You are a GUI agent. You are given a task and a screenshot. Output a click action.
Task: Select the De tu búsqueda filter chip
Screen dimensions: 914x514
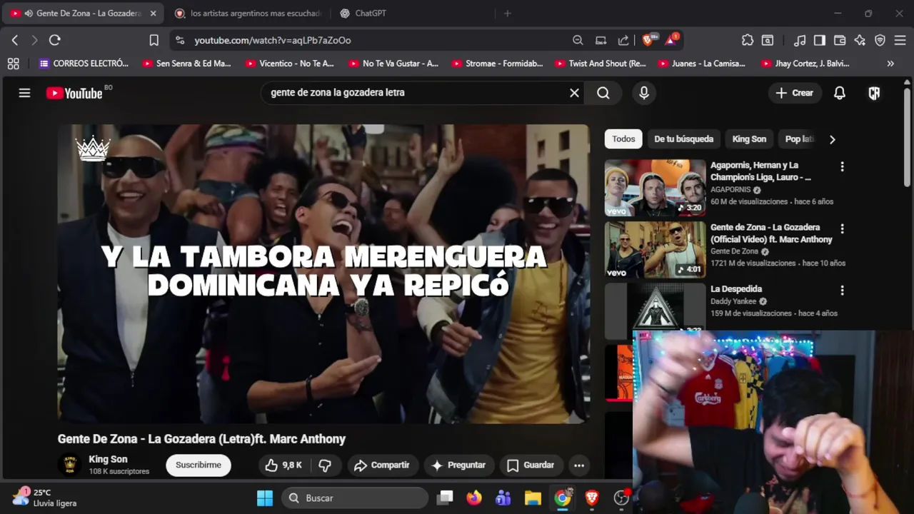683,139
